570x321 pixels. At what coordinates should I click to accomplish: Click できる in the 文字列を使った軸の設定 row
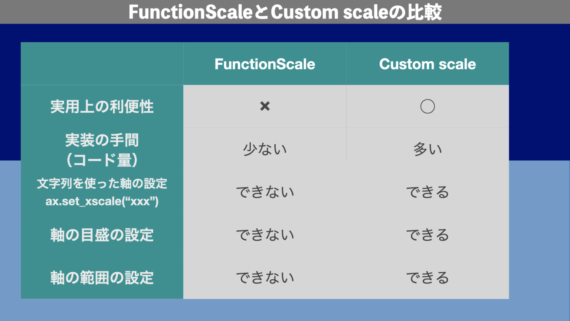[427, 192]
